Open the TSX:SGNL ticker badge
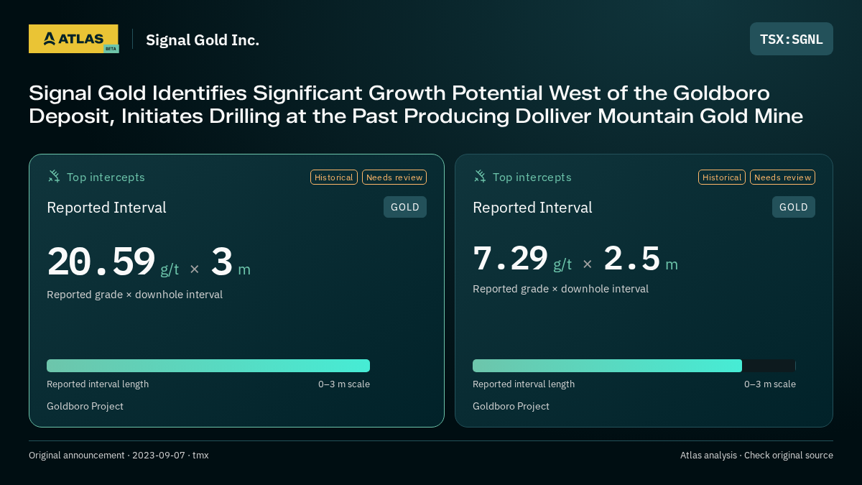Viewport: 862px width, 485px height. click(x=792, y=39)
